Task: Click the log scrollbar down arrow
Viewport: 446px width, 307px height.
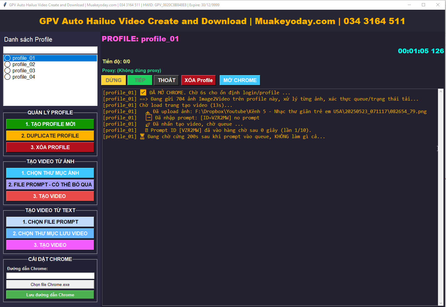Action: [x=441, y=303]
